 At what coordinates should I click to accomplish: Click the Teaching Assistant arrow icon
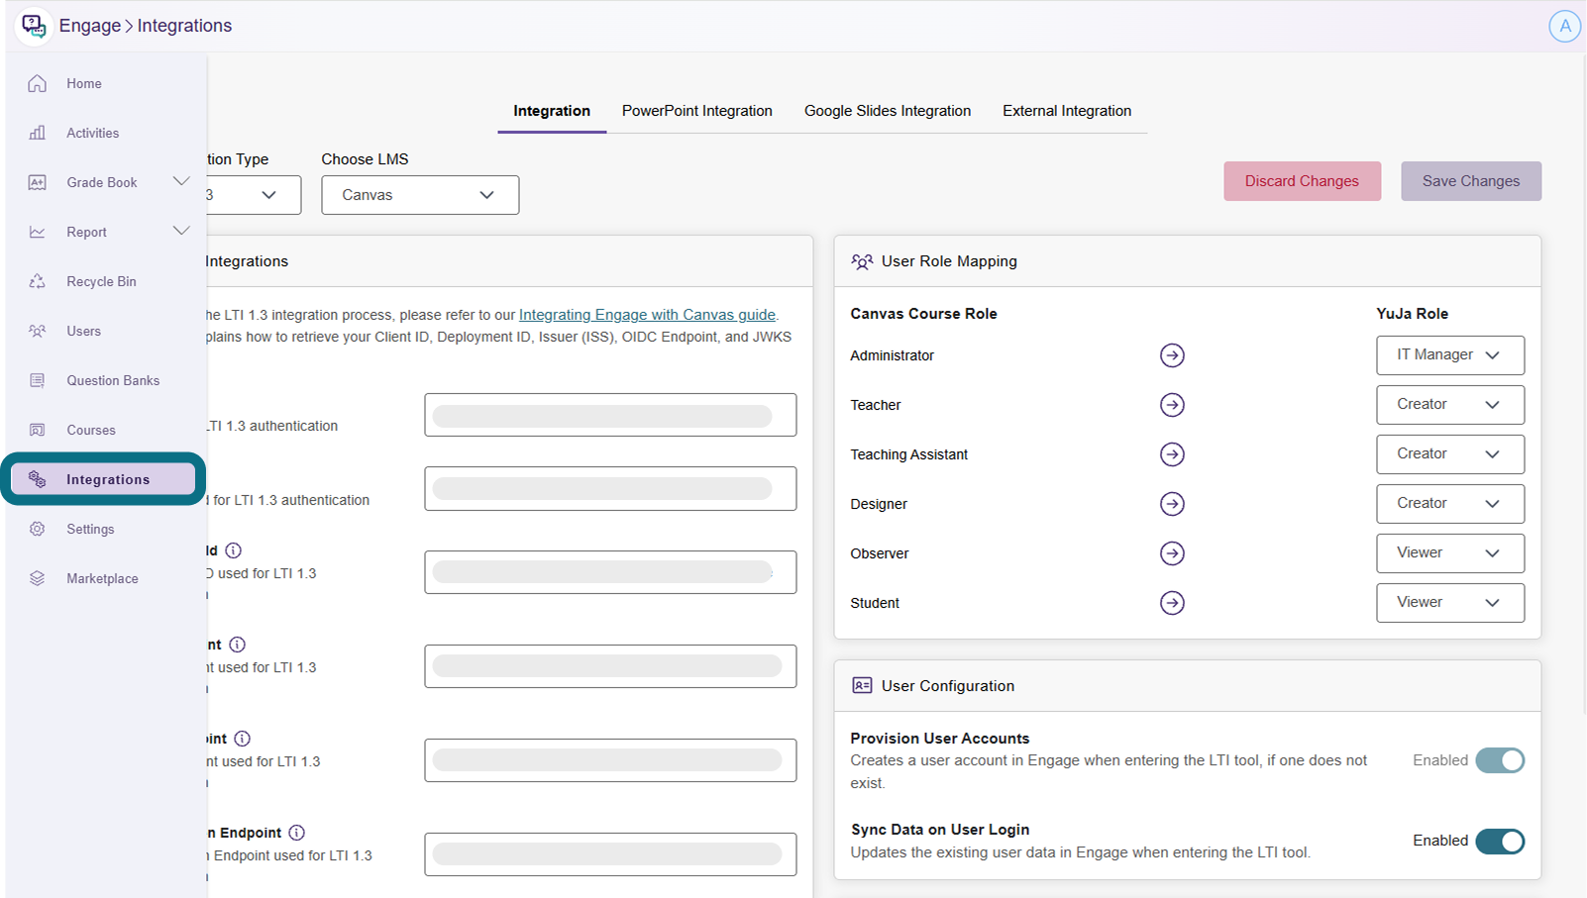(x=1172, y=454)
